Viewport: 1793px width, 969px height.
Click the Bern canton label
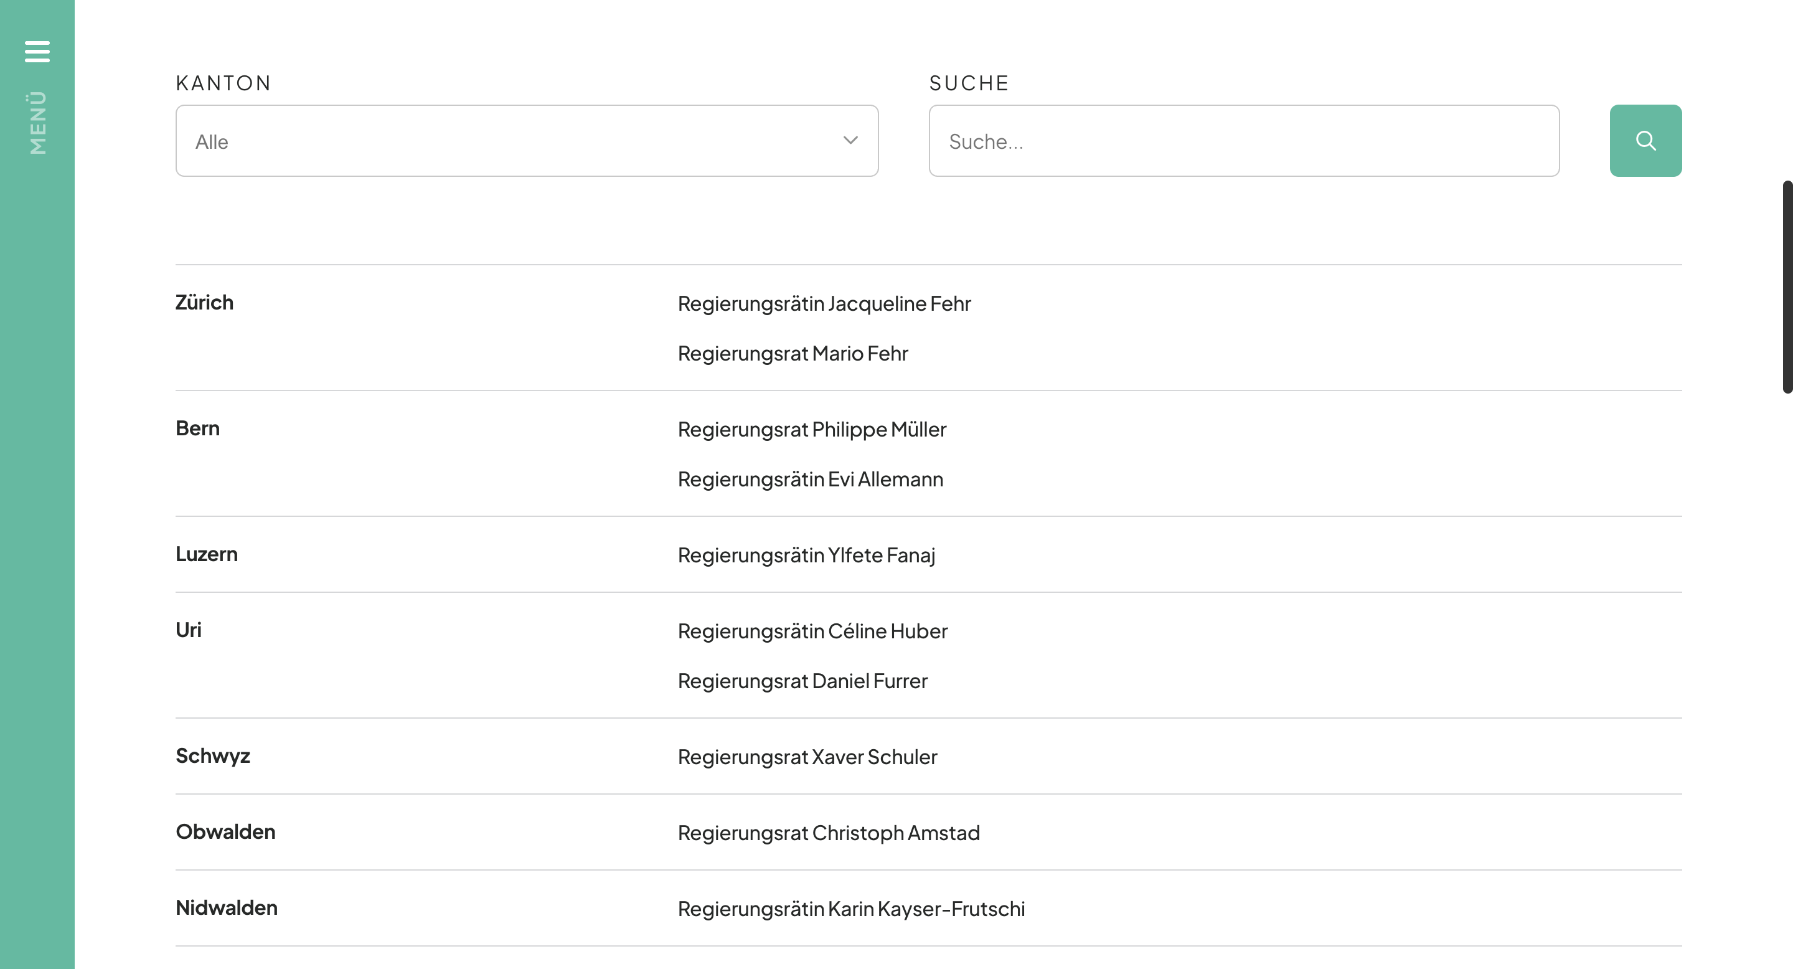click(198, 428)
